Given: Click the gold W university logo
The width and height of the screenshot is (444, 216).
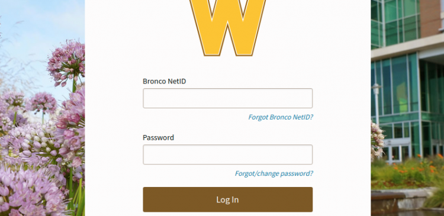Looking at the screenshot, I should (228, 28).
